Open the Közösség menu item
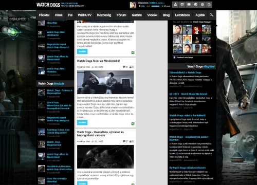 pyautogui.click(x=104, y=15)
